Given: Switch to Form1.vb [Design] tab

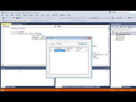Looking at the screenshot, I should pyautogui.click(x=17, y=24).
